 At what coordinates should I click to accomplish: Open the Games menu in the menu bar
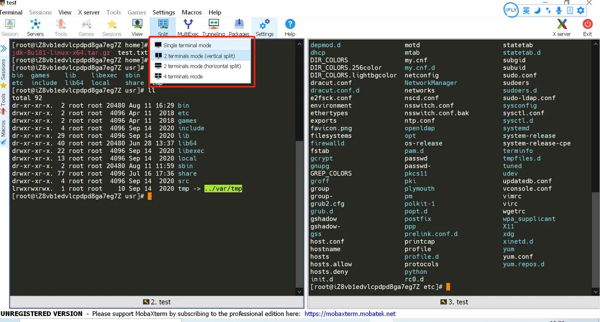coord(137,12)
